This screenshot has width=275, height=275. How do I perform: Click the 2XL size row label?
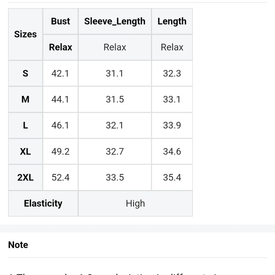point(25,177)
